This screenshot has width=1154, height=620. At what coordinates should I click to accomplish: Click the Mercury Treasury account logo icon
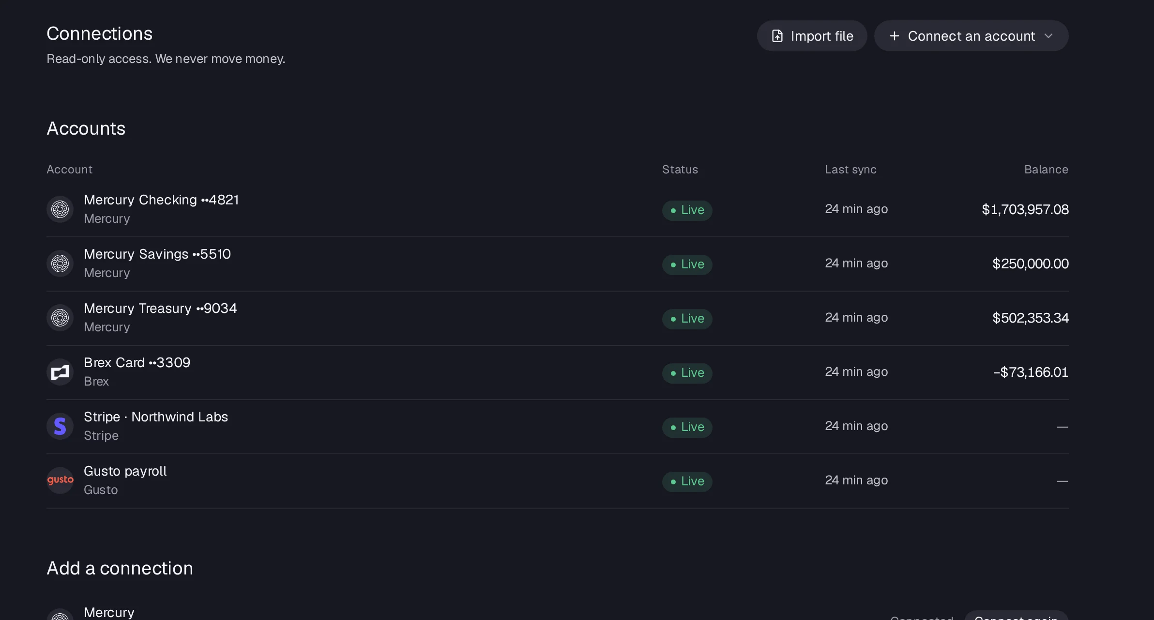pos(60,318)
